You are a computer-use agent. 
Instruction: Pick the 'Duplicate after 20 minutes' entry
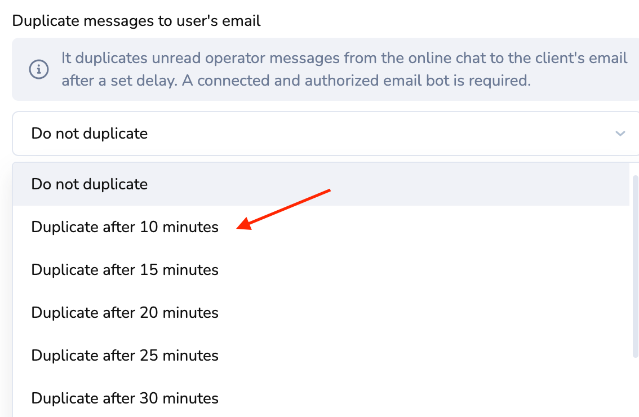tap(125, 313)
